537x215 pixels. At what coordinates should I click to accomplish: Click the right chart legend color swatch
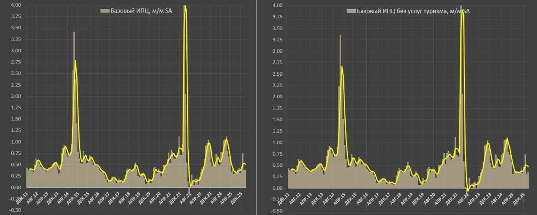click(349, 11)
